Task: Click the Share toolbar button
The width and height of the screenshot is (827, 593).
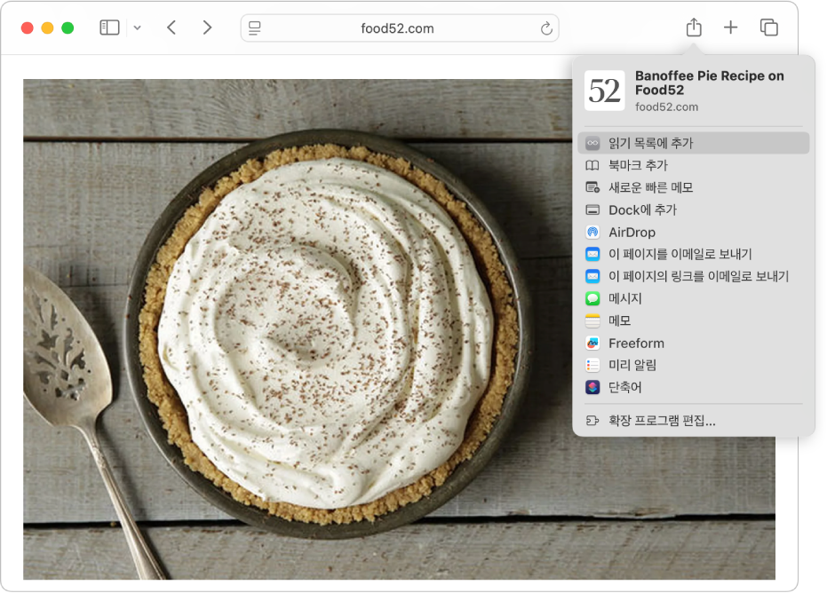Action: pyautogui.click(x=694, y=28)
